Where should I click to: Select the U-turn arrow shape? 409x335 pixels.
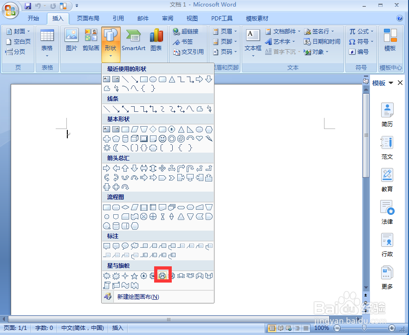190,168
